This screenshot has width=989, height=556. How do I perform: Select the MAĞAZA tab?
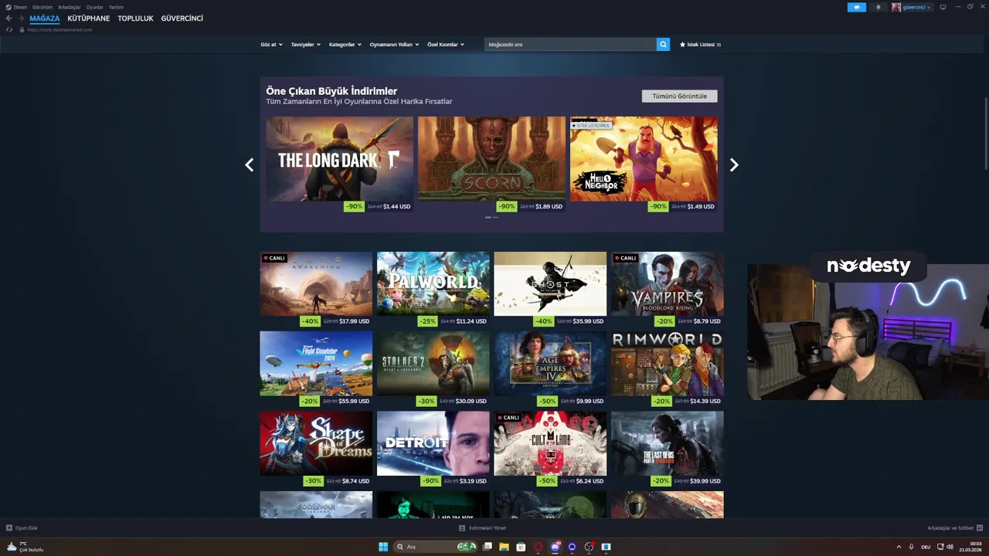[x=45, y=19]
